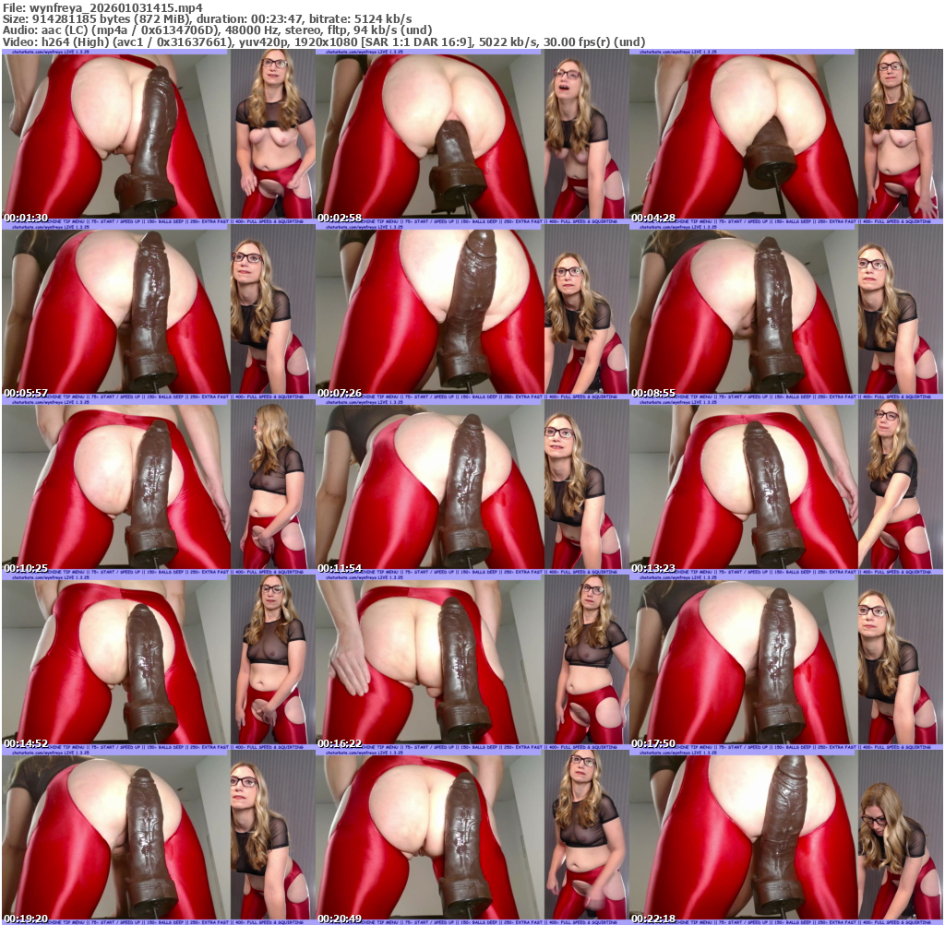The image size is (945, 925).
Task: Click the thumbnail at 00:04:28
Action: pyautogui.click(x=785, y=136)
